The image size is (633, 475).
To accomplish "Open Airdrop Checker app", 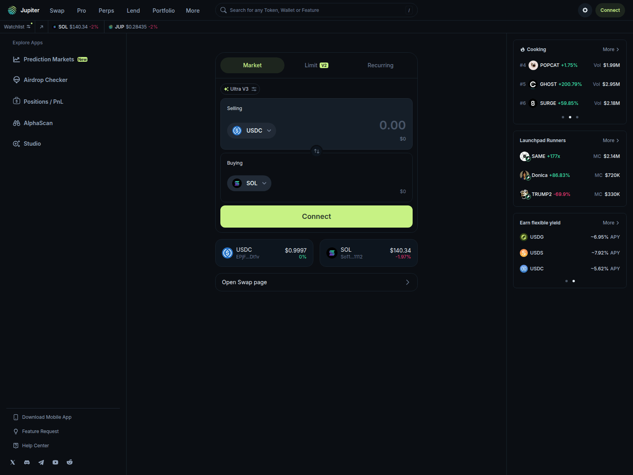I will pyautogui.click(x=40, y=80).
